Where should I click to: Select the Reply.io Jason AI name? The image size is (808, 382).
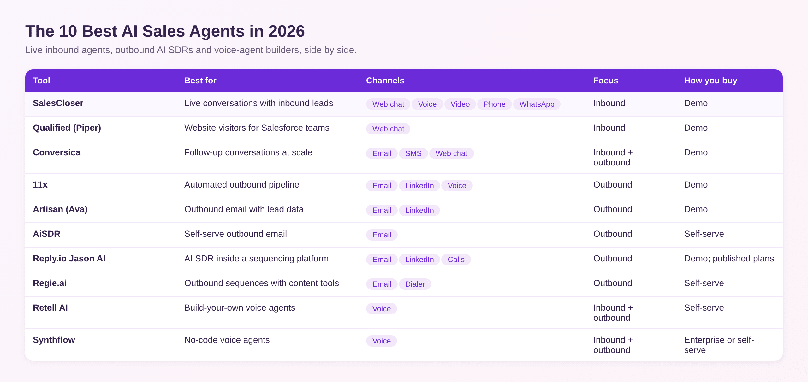pyautogui.click(x=69, y=259)
